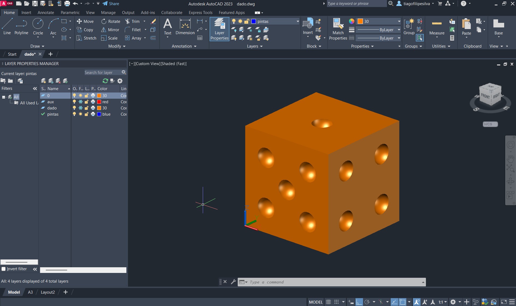
Task: Select the Circle tool
Action: [x=38, y=26]
